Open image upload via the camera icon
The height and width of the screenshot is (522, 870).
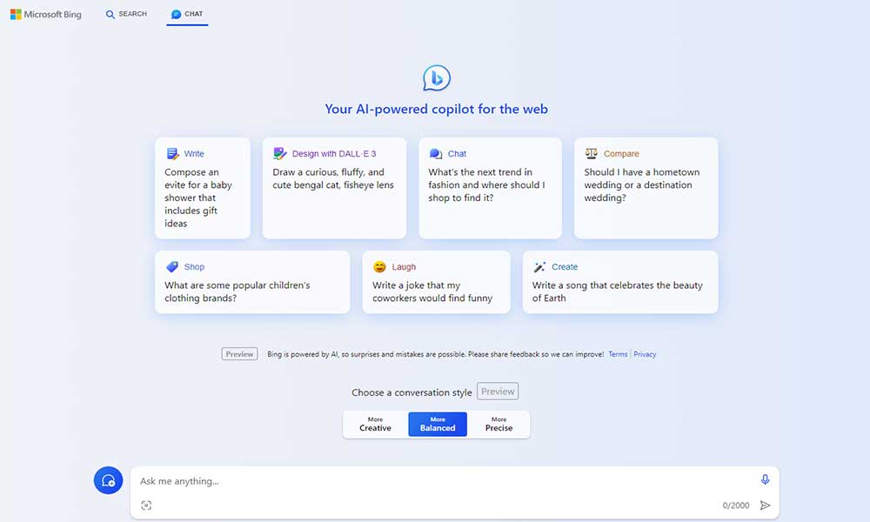pos(146,505)
